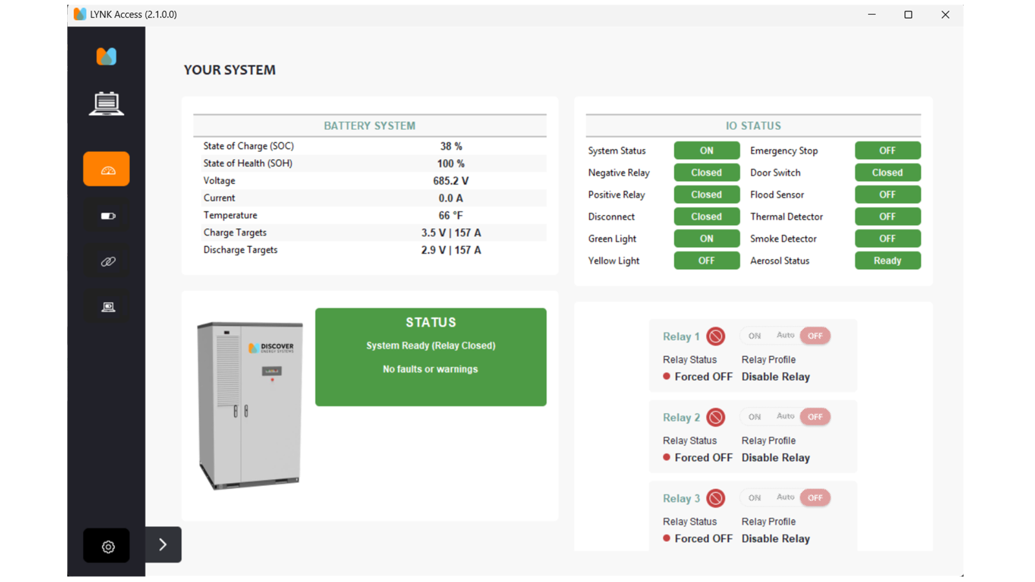The height and width of the screenshot is (582, 1035).
Task: Click the Door Switch Closed indicator
Action: point(887,173)
